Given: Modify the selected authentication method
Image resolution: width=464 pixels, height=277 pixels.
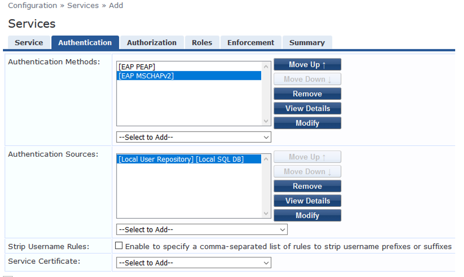Looking at the screenshot, I should point(307,123).
